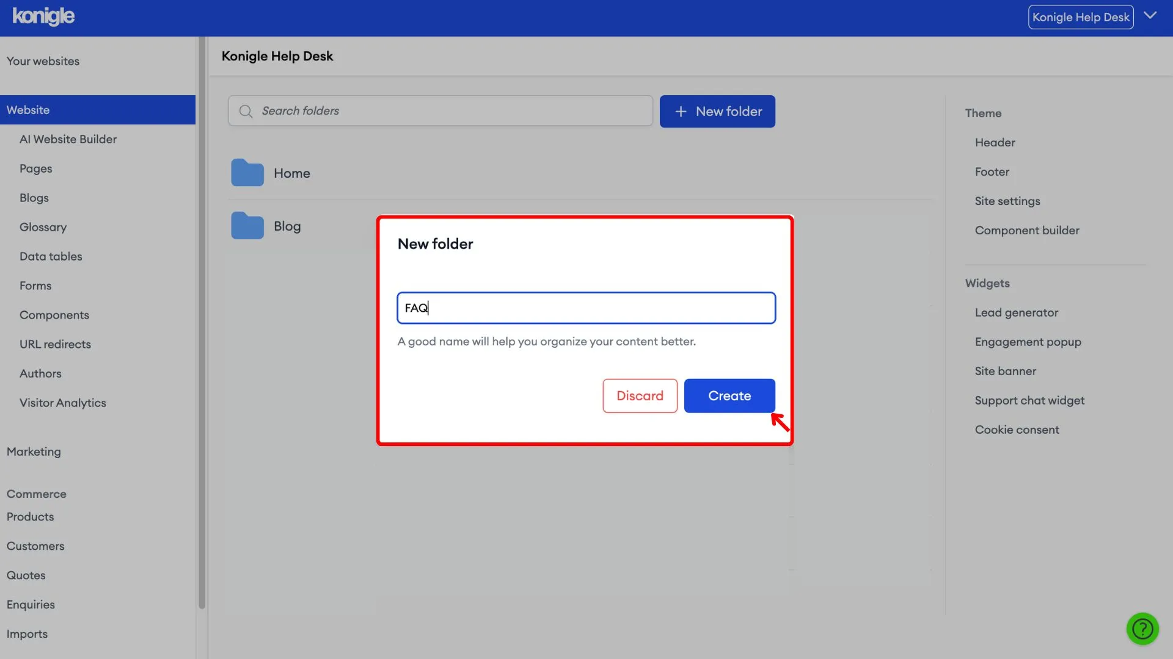Click the search magnifier icon
Viewport: 1173px width, 659px height.
246,111
